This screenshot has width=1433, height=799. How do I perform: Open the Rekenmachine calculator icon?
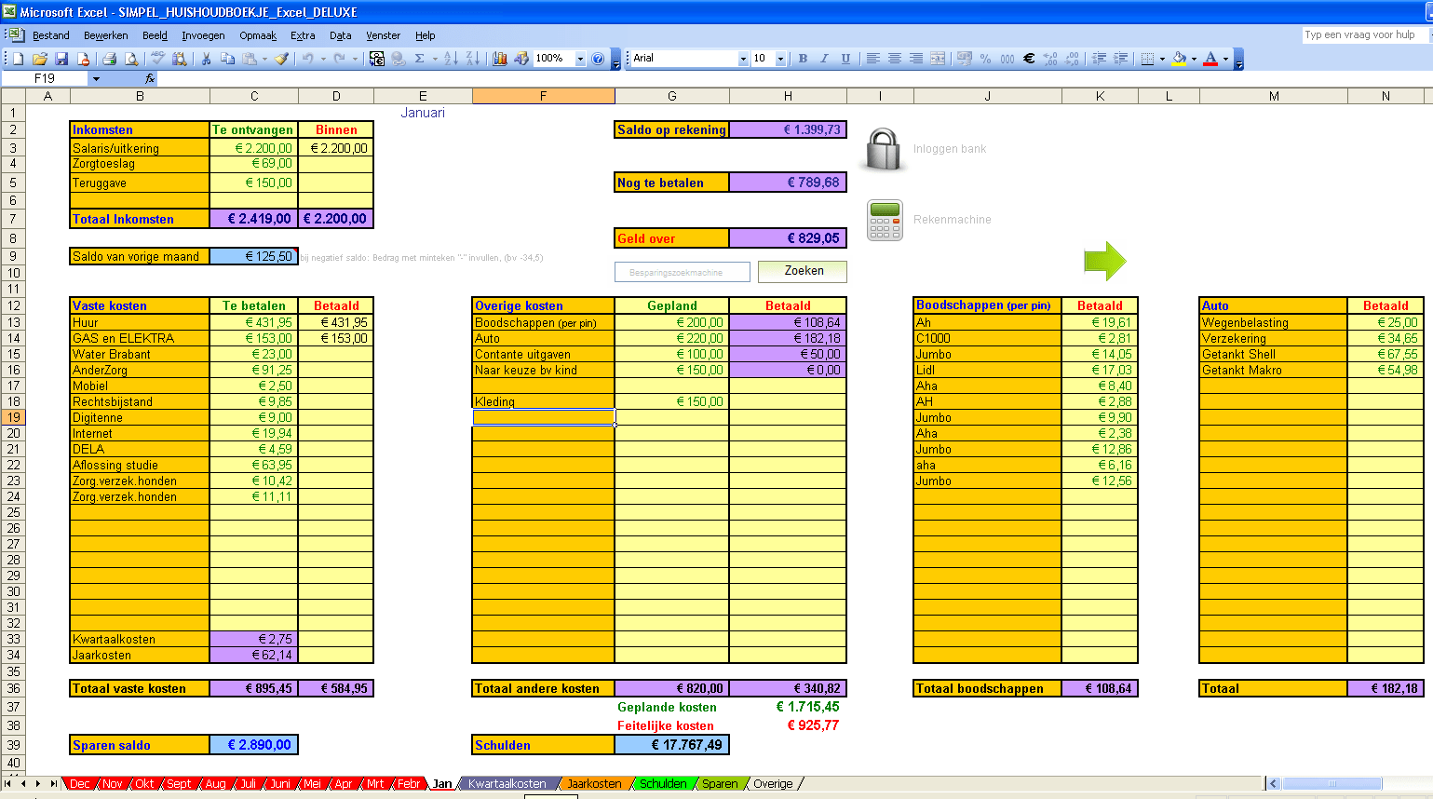point(885,220)
